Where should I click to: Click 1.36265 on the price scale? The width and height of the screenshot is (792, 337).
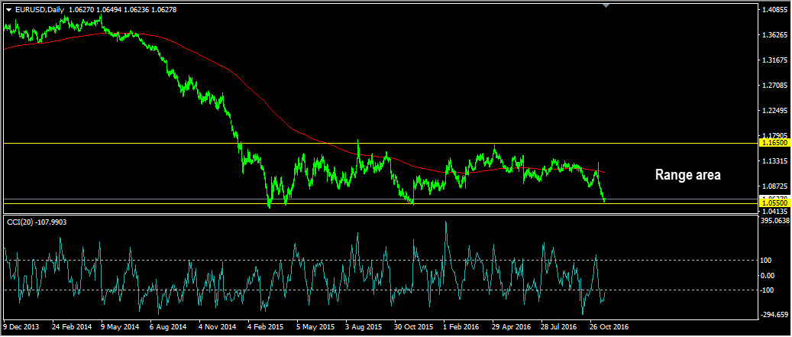click(x=776, y=35)
